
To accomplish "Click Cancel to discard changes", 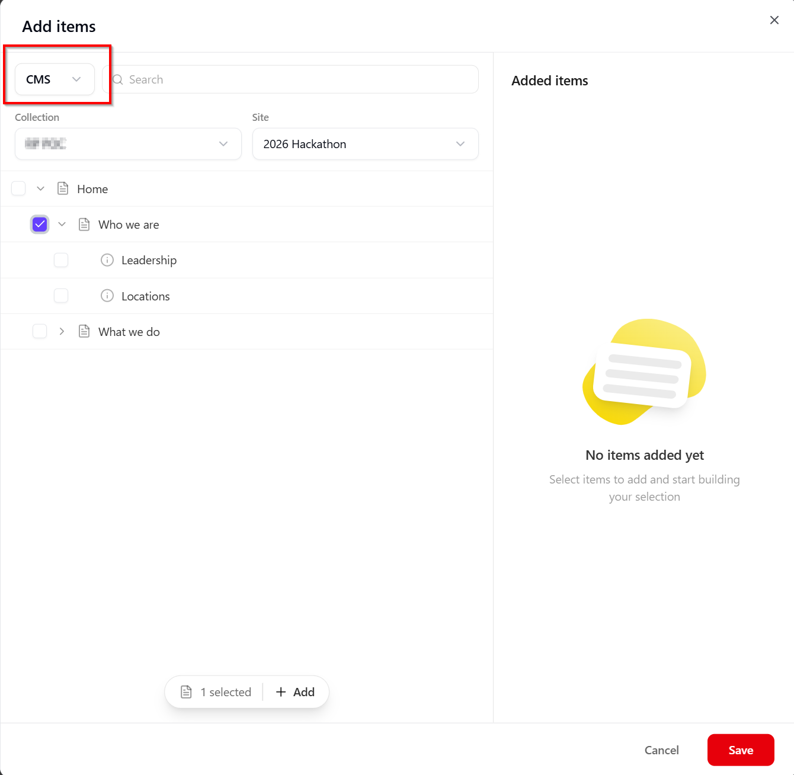I will (x=661, y=750).
